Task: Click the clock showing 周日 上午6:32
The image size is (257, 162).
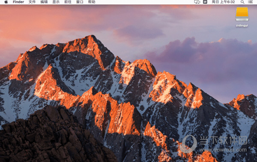Action: click(x=223, y=2)
